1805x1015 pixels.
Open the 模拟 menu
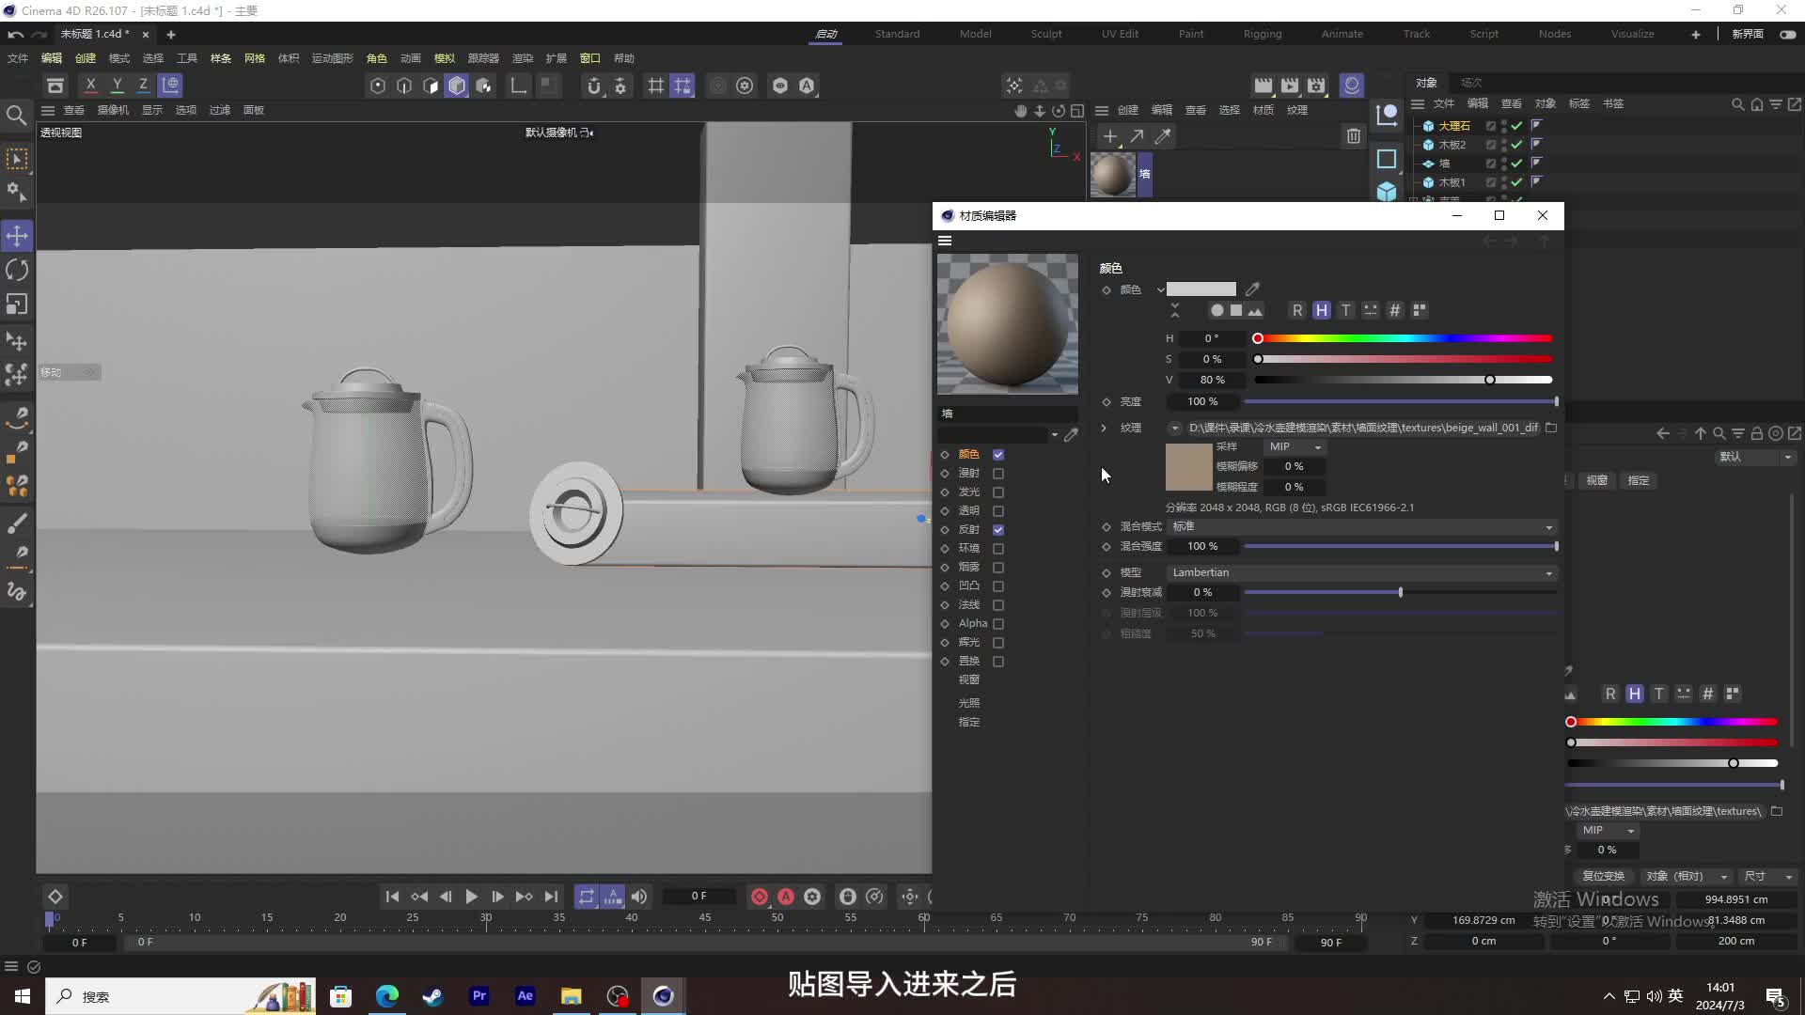click(444, 58)
